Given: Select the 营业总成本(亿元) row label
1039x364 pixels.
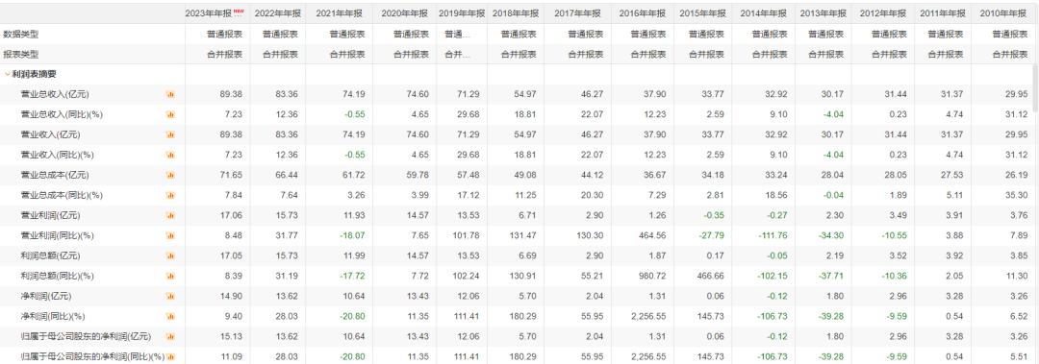Looking at the screenshot, I should (54, 176).
